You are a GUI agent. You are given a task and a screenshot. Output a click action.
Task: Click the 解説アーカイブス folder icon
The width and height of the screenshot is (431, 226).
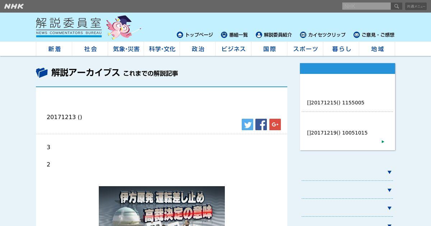point(42,73)
